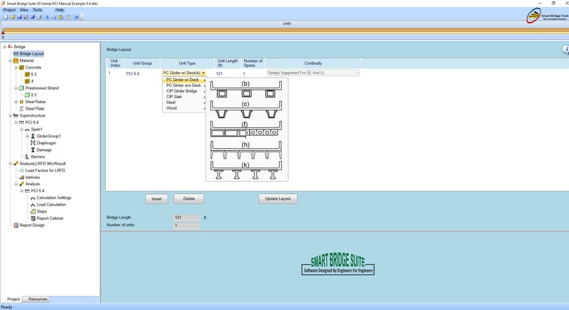Click the Concrete node icon in the tree

(x=21, y=67)
